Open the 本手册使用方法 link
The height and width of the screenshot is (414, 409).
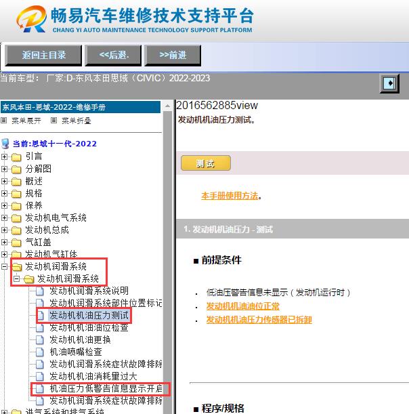point(230,196)
